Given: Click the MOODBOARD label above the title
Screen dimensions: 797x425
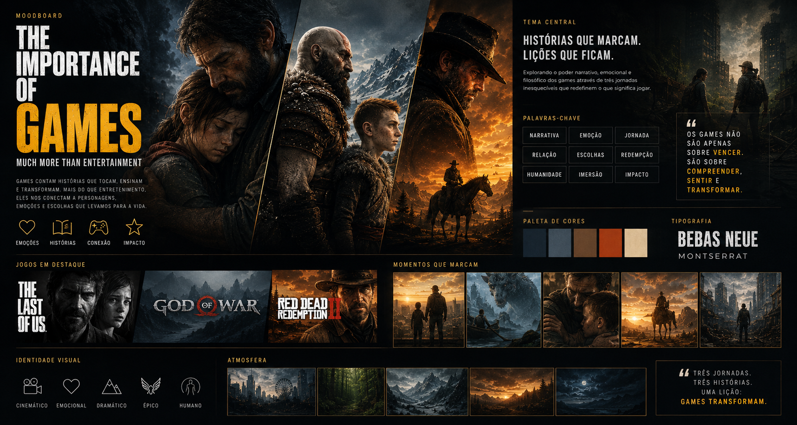Looking at the screenshot, I should pyautogui.click(x=39, y=16).
